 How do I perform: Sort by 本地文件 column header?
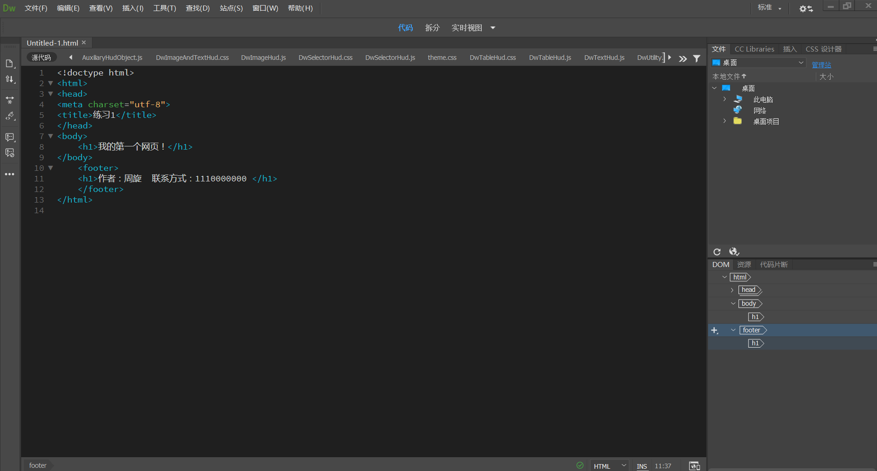point(729,76)
